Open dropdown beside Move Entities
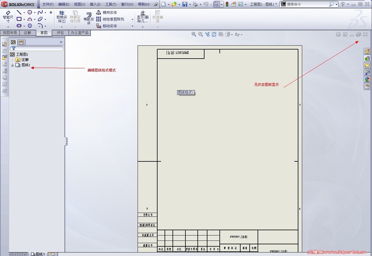This screenshot has height=256, width=372. click(132, 26)
